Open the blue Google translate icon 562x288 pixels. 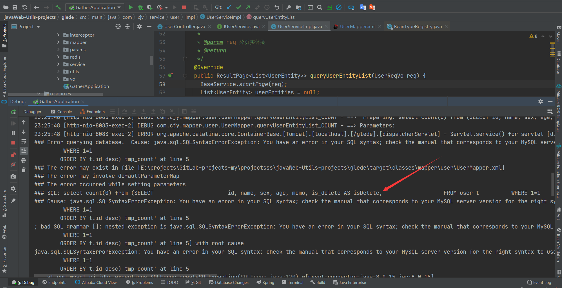[x=363, y=7]
